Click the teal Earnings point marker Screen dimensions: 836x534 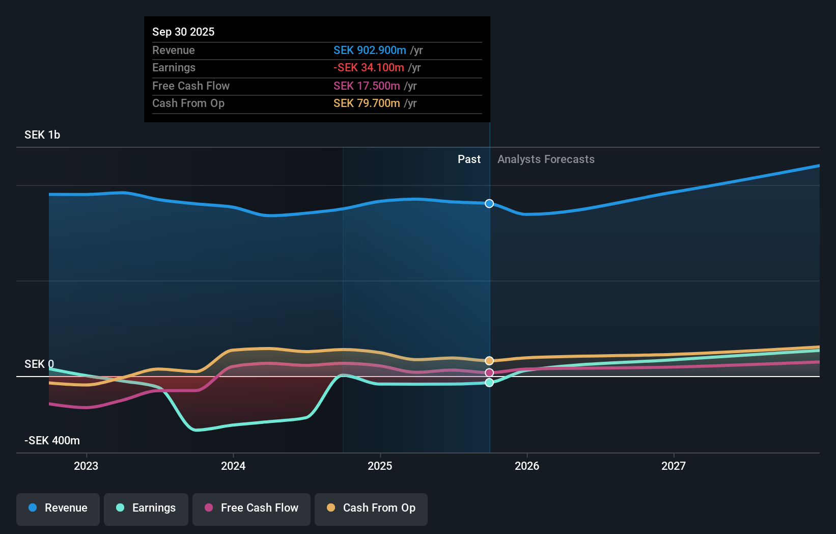[x=489, y=383]
